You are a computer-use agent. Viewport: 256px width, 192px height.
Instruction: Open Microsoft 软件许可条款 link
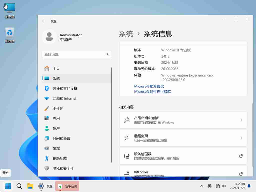[x=152, y=91]
